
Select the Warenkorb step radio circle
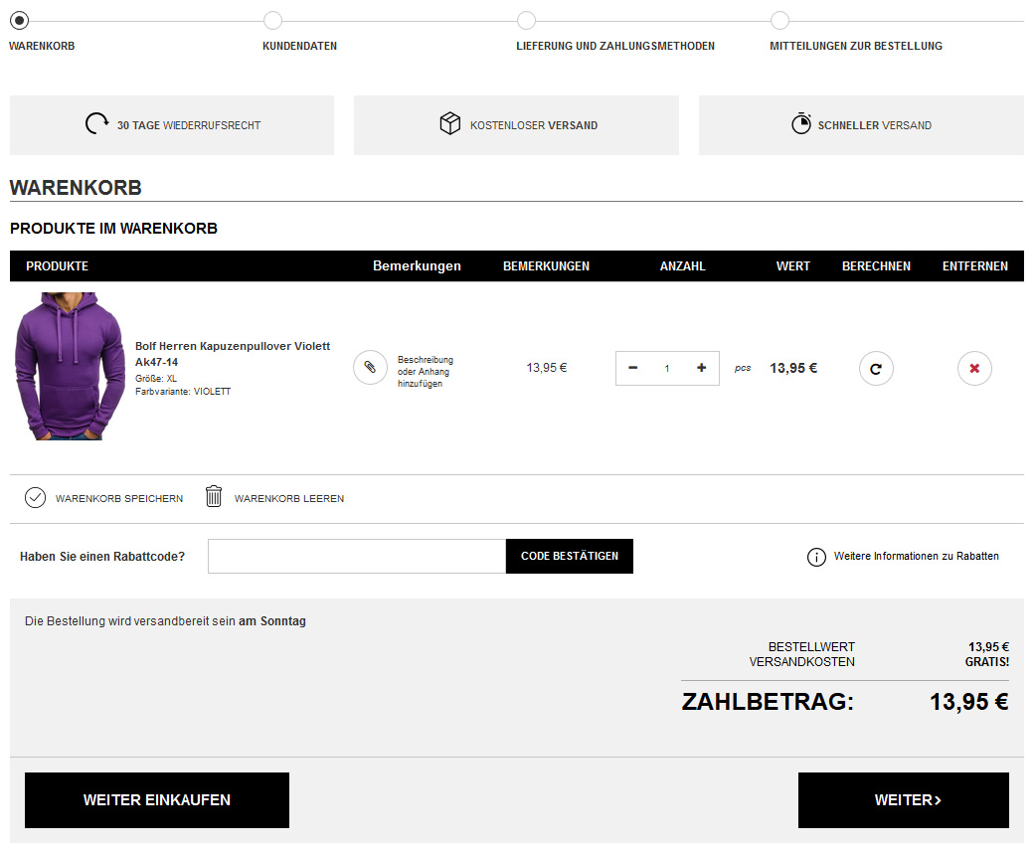[x=20, y=21]
